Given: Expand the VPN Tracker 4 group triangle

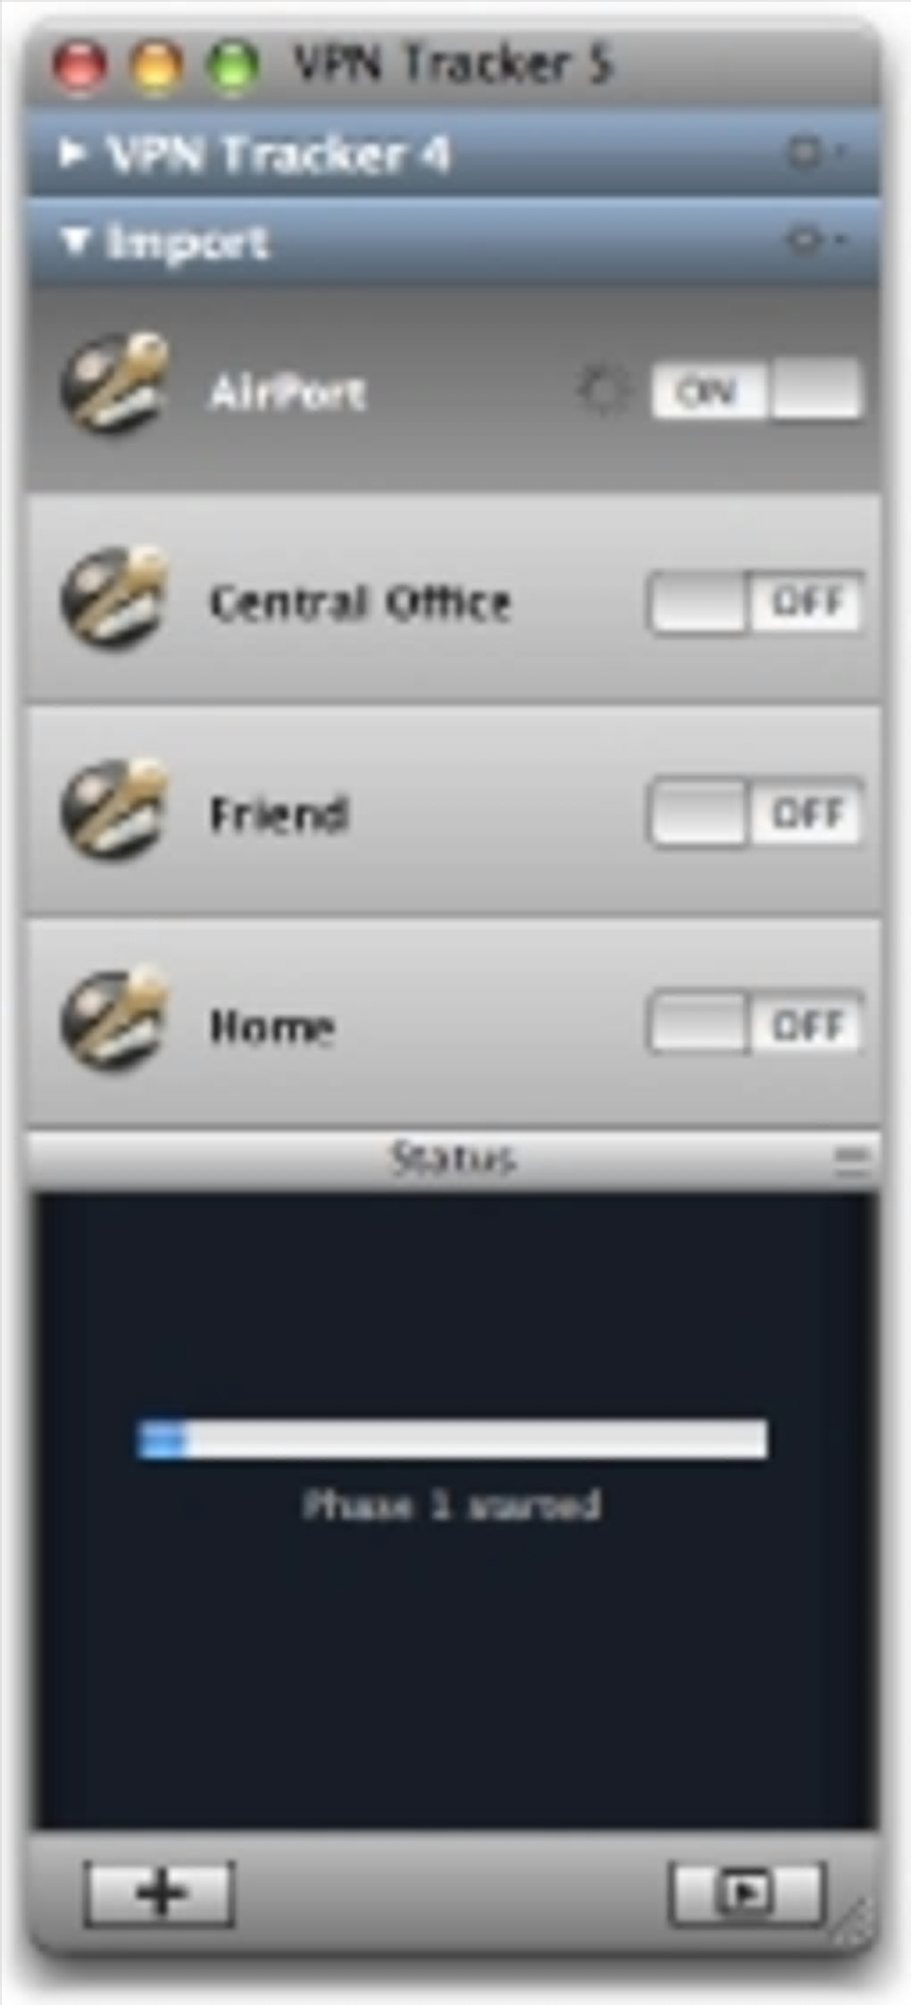Looking at the screenshot, I should pyautogui.click(x=71, y=154).
